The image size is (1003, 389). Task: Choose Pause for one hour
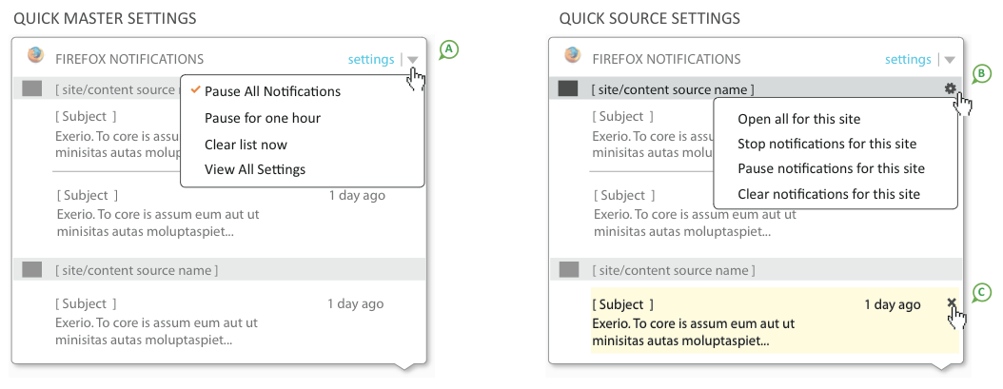click(x=263, y=118)
